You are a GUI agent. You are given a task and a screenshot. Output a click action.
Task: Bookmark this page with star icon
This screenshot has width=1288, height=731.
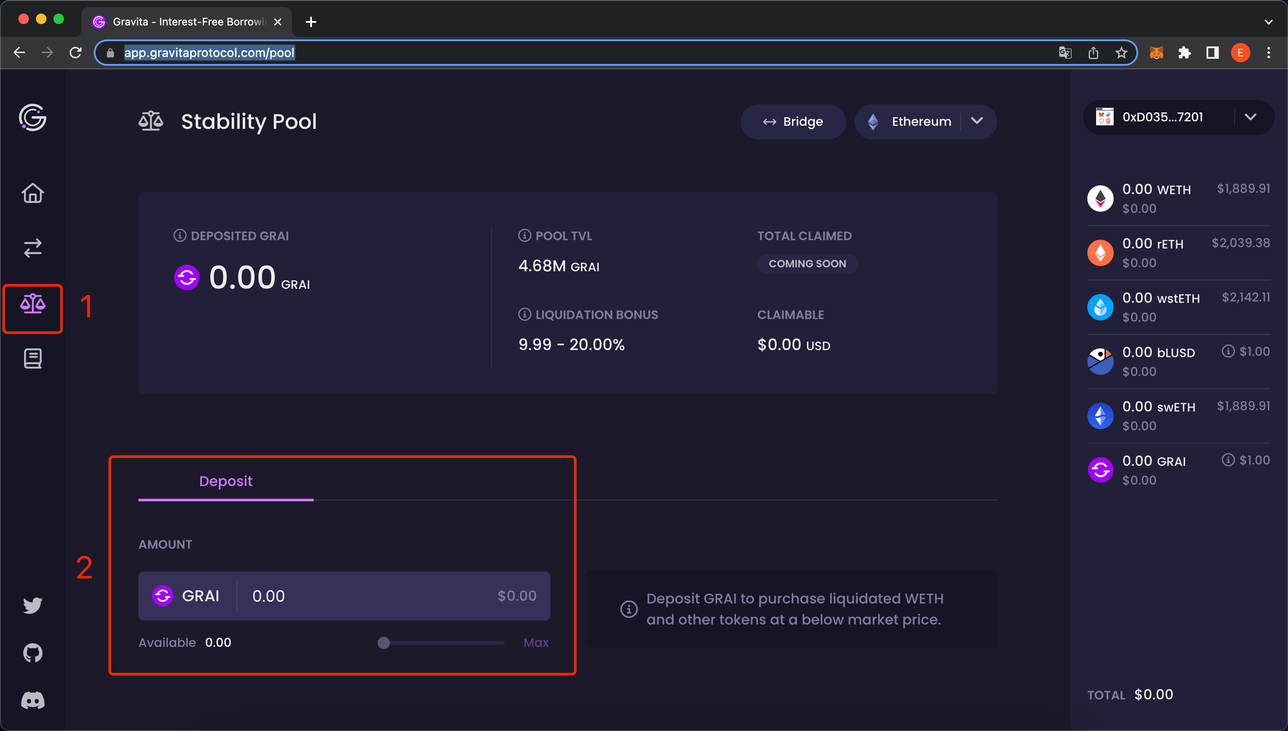click(x=1121, y=53)
